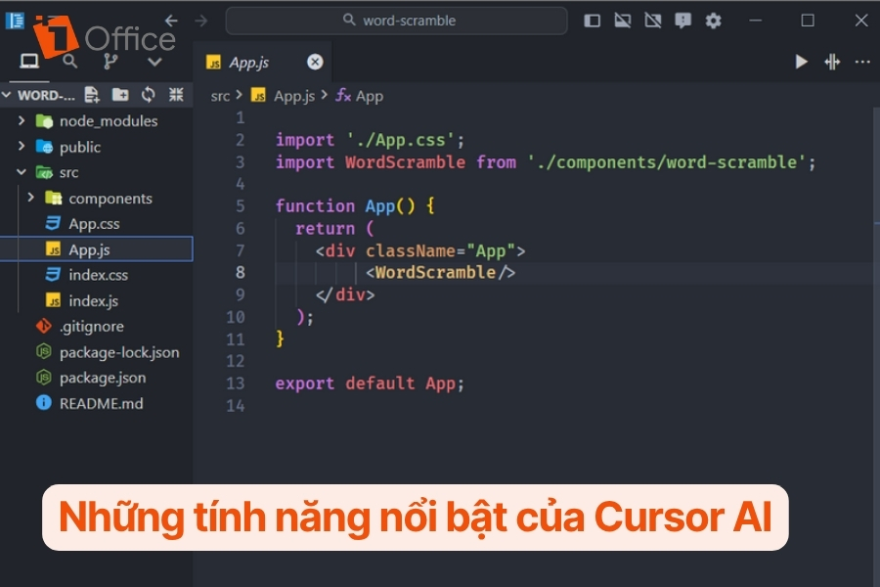This screenshot has height=587, width=880.
Task: Click the className="App" attribute
Action: tap(440, 250)
